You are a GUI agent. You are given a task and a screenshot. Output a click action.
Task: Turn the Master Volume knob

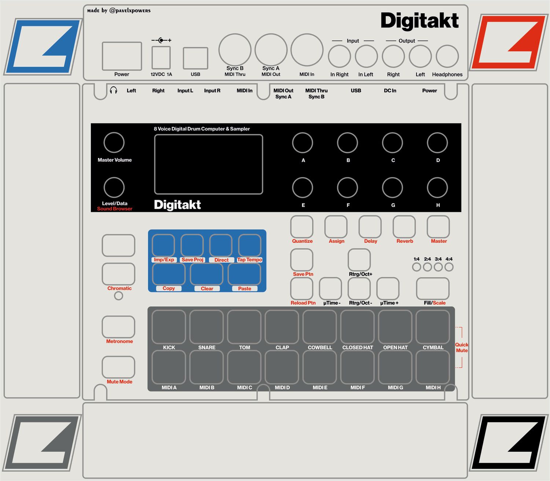114,144
